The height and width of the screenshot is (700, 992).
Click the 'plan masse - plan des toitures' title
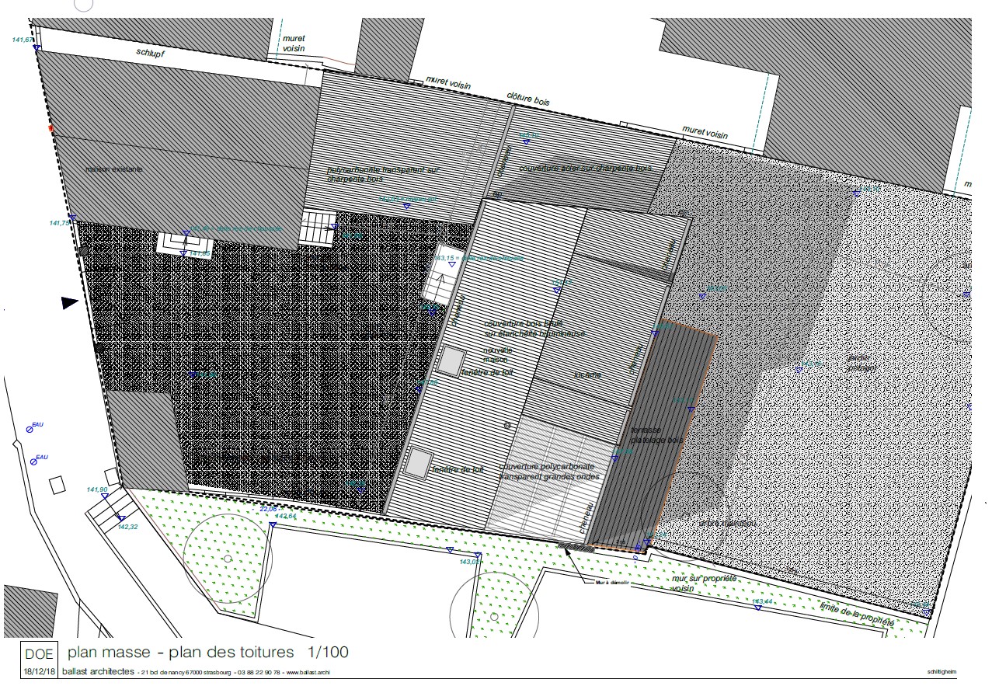(181, 652)
